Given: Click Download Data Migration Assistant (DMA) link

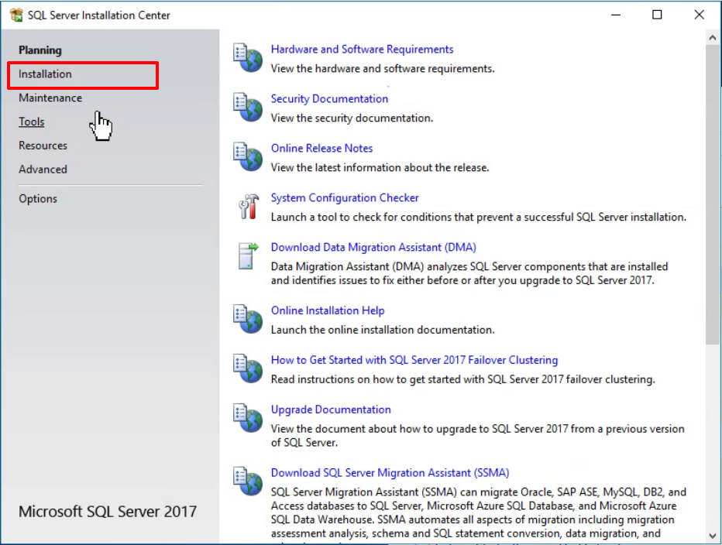Looking at the screenshot, I should 373,248.
